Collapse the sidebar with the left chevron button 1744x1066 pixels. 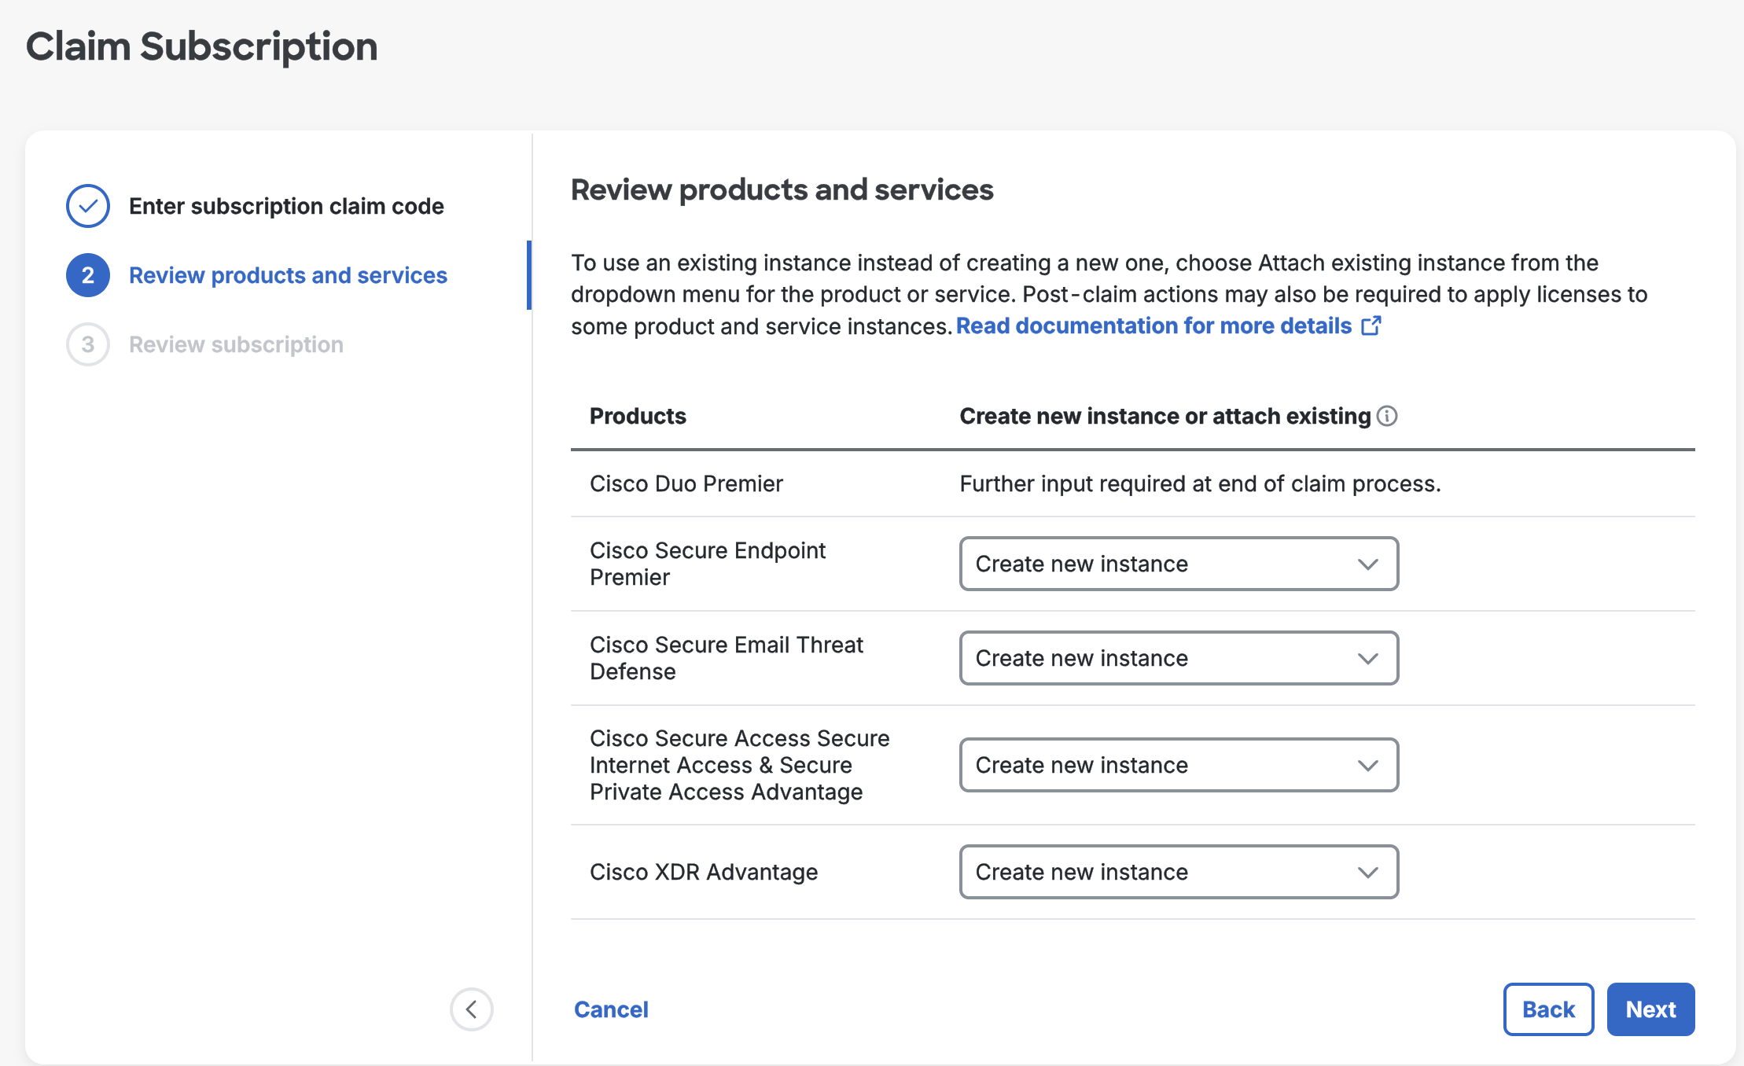[x=471, y=1009]
